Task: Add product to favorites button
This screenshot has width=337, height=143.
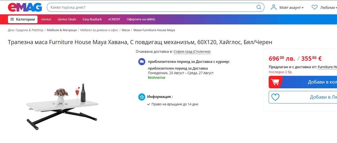Action: 303,97
